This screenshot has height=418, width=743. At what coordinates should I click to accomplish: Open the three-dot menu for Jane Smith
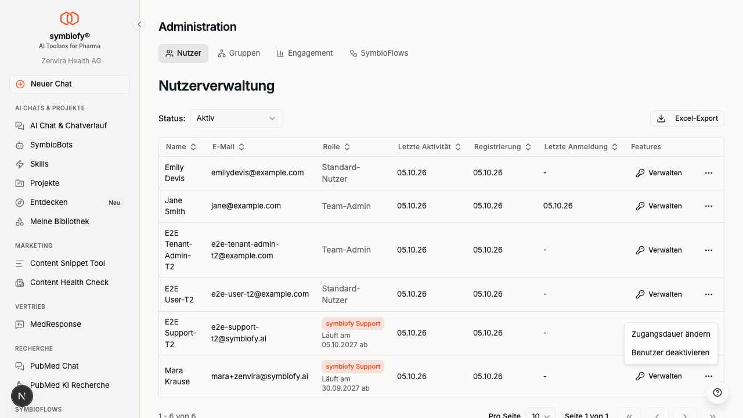pos(709,206)
